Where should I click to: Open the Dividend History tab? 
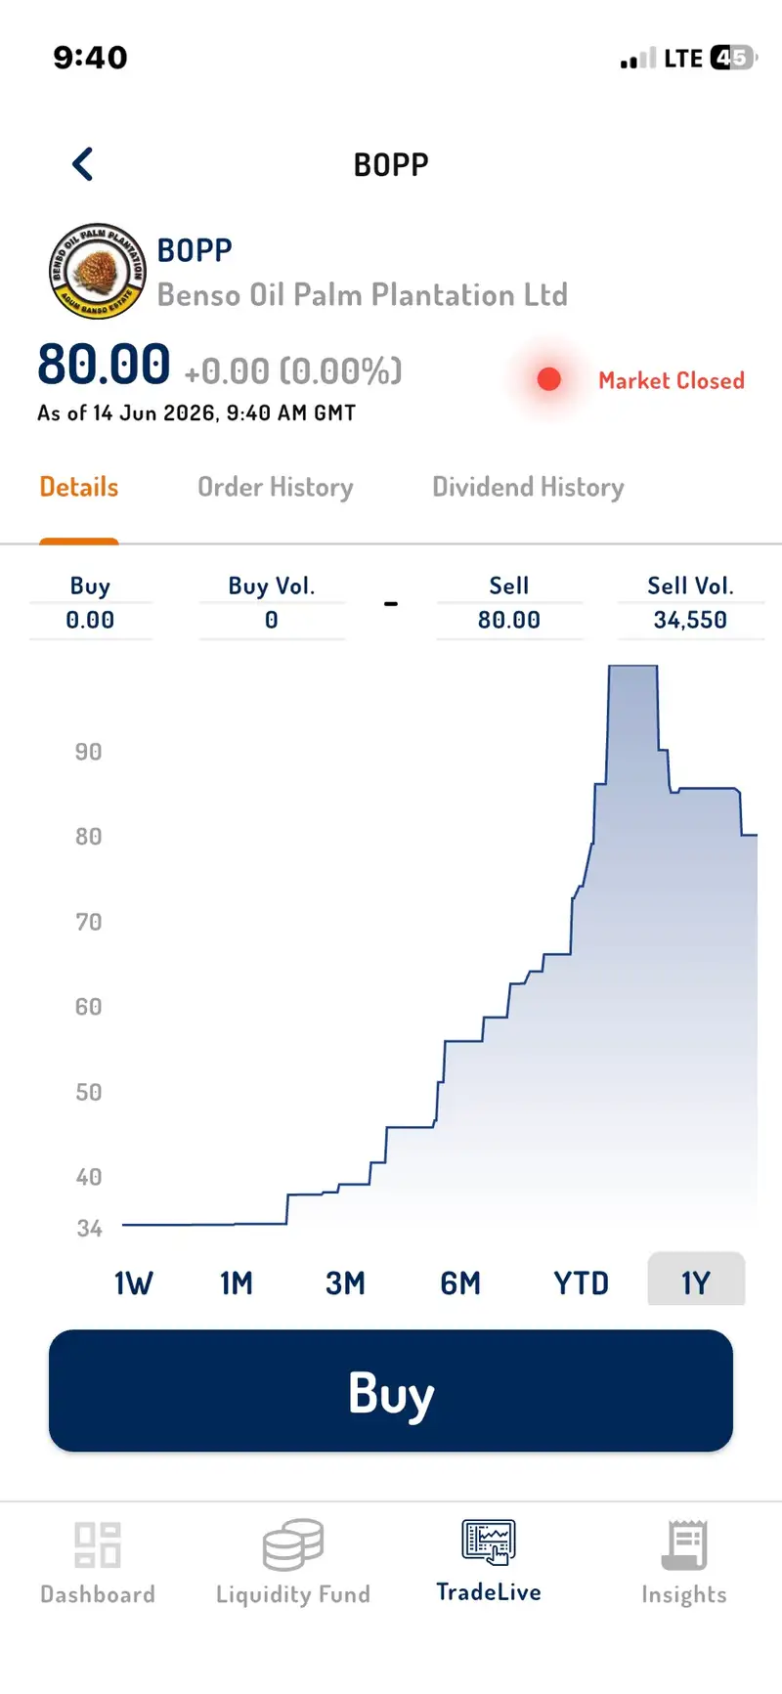528,487
